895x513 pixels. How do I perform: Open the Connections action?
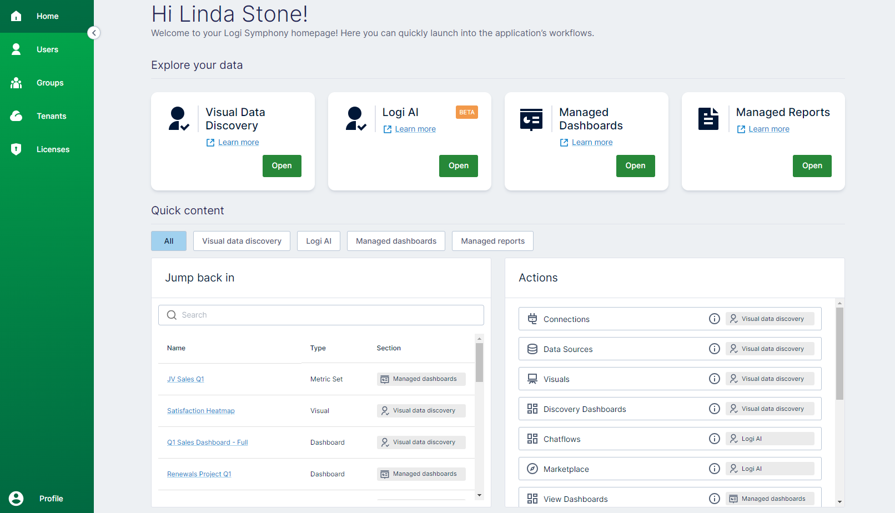click(670, 319)
